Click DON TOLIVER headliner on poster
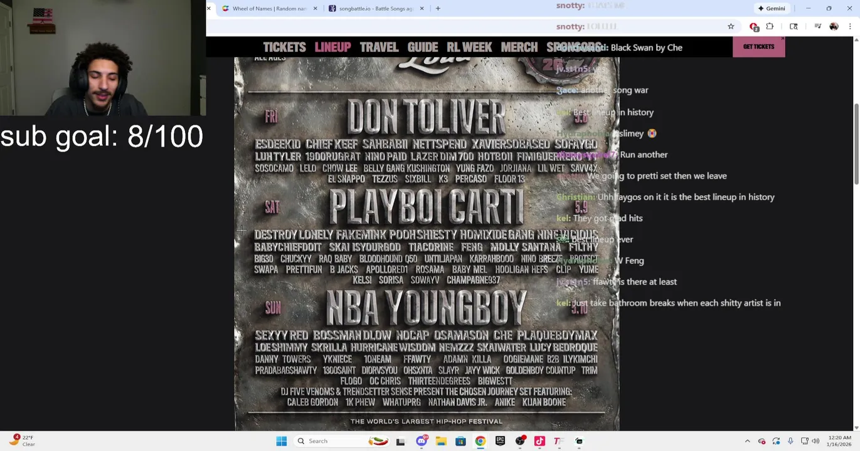 426,117
